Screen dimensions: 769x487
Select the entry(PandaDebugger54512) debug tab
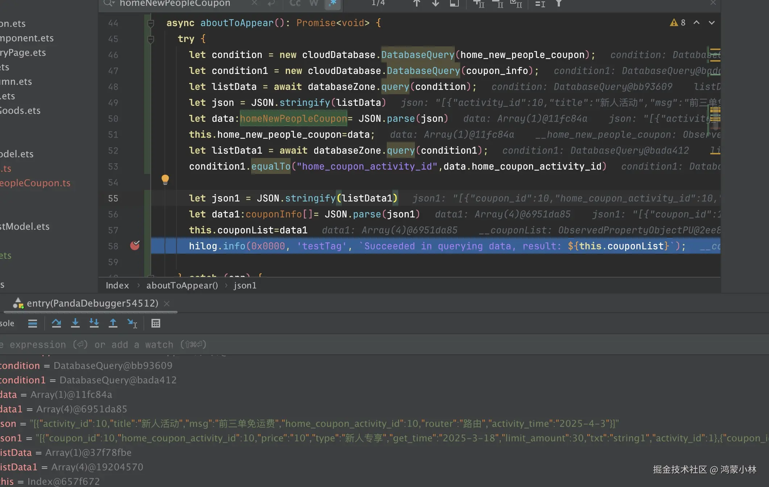click(x=92, y=303)
